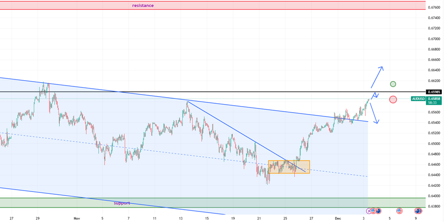The image size is (446, 222).
Task: Select the orange consolidation rectangle
Action: pyautogui.click(x=289, y=168)
